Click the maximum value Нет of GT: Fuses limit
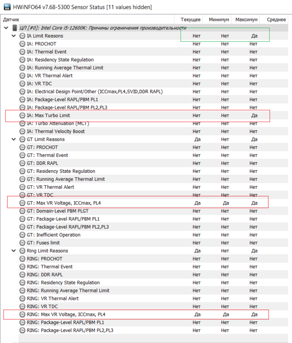The height and width of the screenshot is (343, 292). click(x=254, y=243)
